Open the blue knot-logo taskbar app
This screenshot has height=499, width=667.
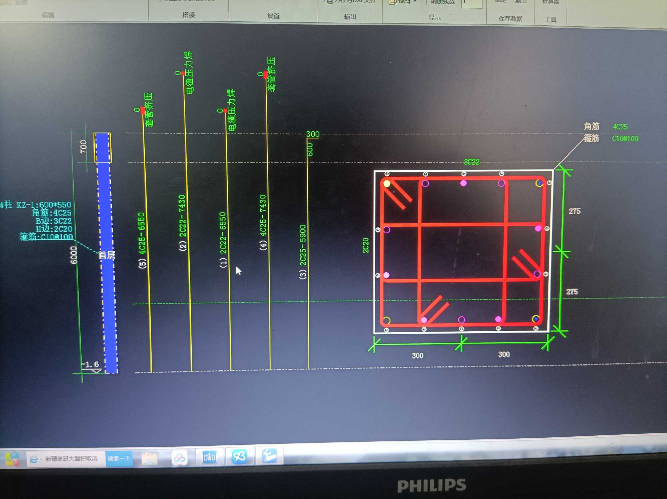tap(239, 456)
